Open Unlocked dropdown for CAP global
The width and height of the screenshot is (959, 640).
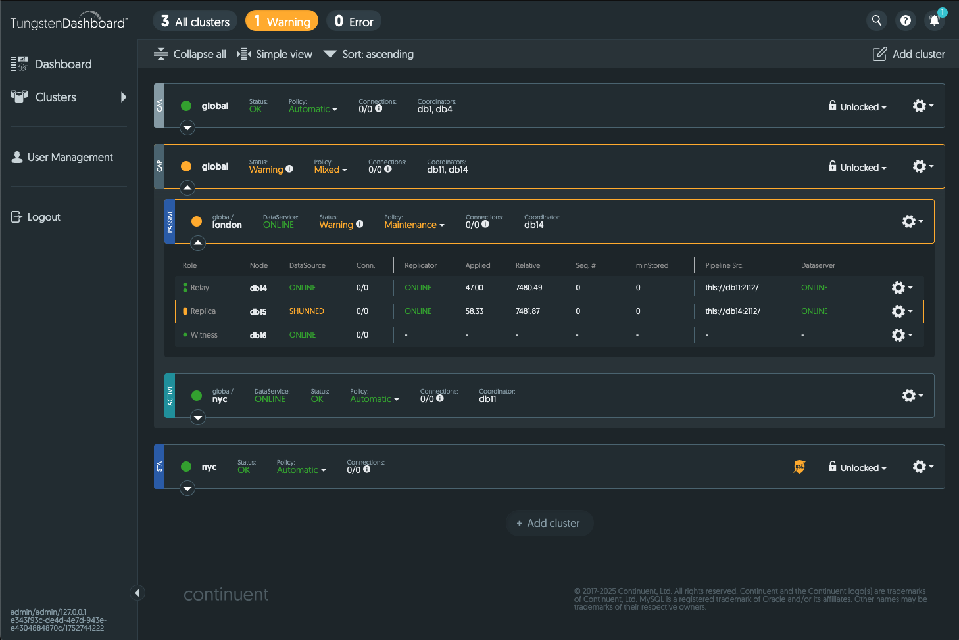tap(858, 167)
